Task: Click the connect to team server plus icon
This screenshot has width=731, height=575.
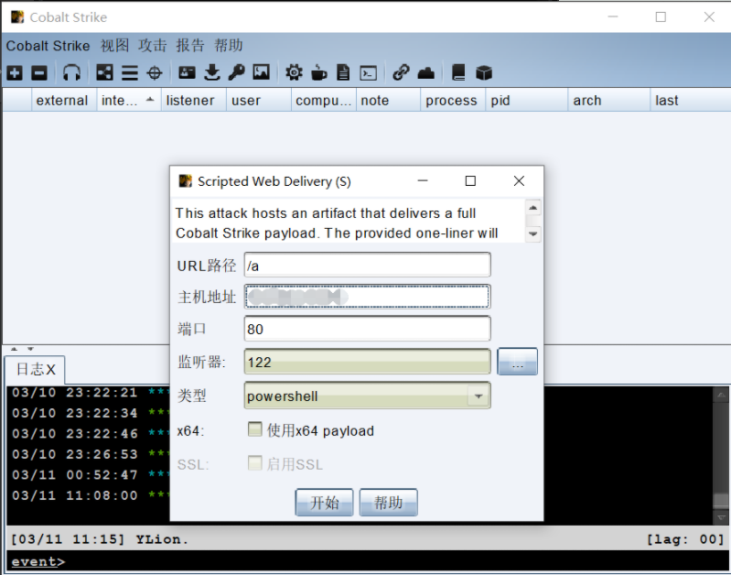Action: coord(15,73)
